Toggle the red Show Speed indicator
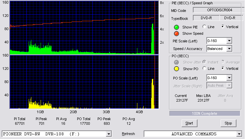This screenshot has height=139, width=245. [176, 33]
